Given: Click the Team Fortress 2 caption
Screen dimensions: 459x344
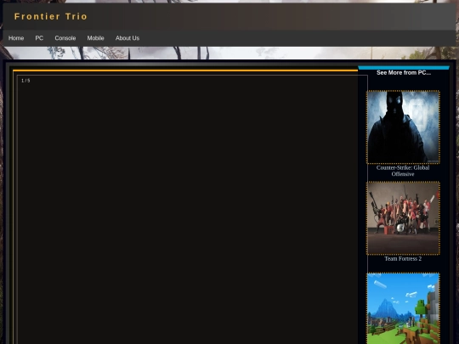Looking at the screenshot, I should [403, 259].
